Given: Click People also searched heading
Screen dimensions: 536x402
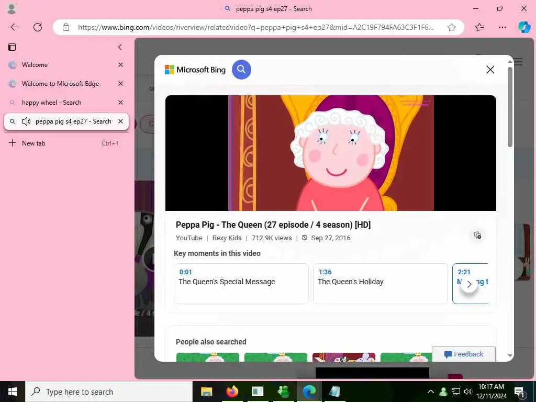Looking at the screenshot, I should (211, 342).
